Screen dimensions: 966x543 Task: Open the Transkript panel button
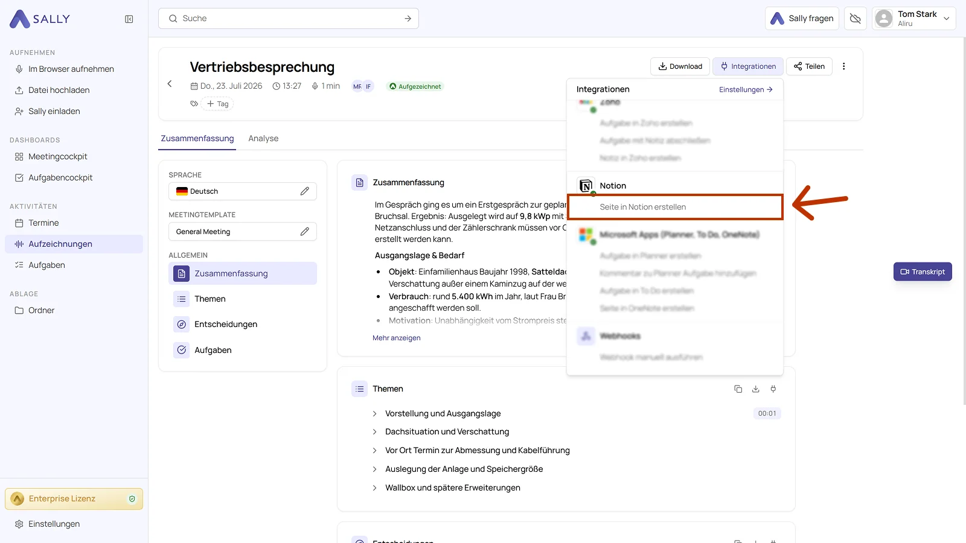coord(923,271)
